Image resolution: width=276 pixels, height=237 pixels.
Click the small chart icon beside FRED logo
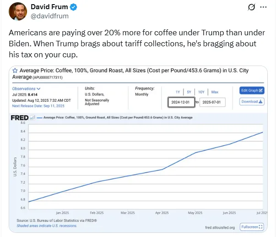32,118
